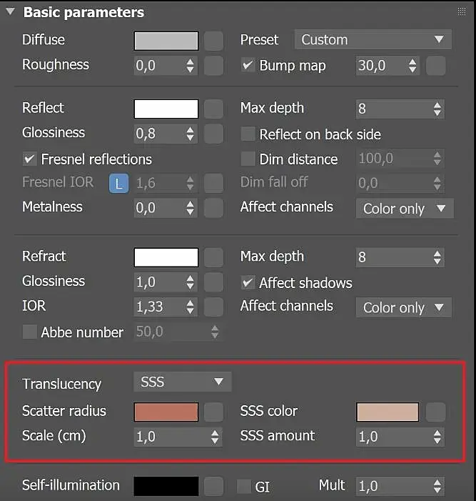This screenshot has height=501, width=476.
Task: Open the Preset Custom dropdown
Action: 373,40
